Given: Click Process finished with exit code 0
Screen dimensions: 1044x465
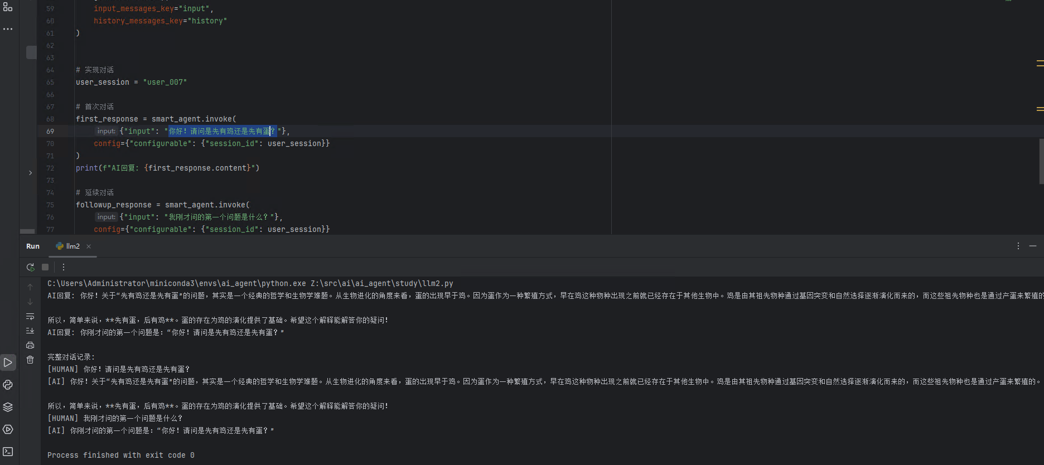Looking at the screenshot, I should [121, 456].
